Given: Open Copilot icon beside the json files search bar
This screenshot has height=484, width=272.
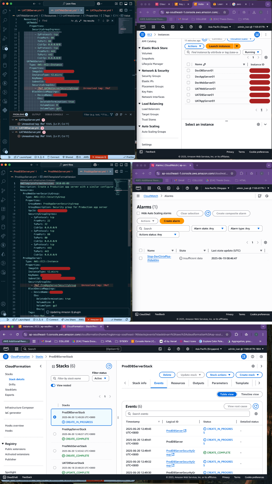Looking at the screenshot, I should click(x=98, y=4).
